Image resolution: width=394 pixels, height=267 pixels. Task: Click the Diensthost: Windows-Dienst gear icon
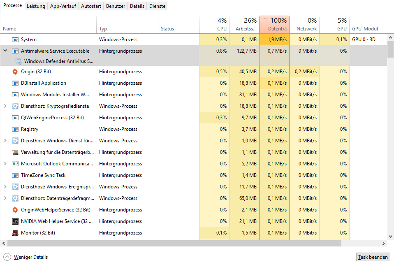[x=15, y=141]
